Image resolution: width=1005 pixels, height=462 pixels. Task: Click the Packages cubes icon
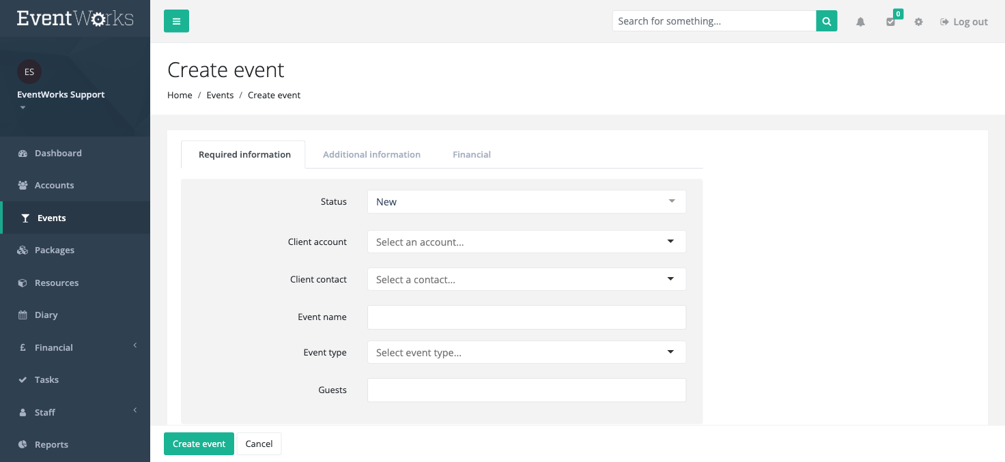pyautogui.click(x=23, y=250)
